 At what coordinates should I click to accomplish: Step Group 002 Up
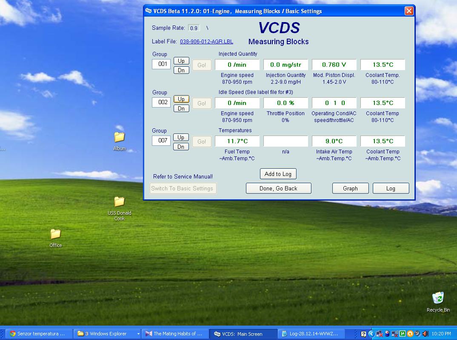click(x=181, y=99)
